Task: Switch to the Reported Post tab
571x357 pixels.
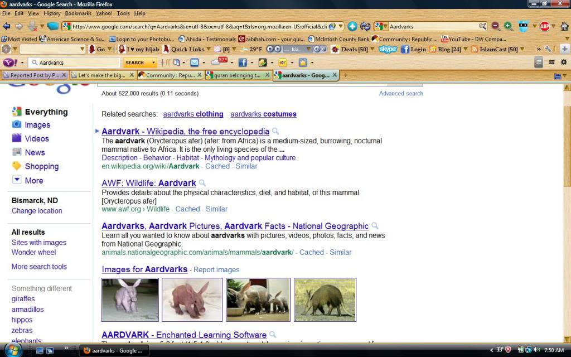Action: click(35, 75)
